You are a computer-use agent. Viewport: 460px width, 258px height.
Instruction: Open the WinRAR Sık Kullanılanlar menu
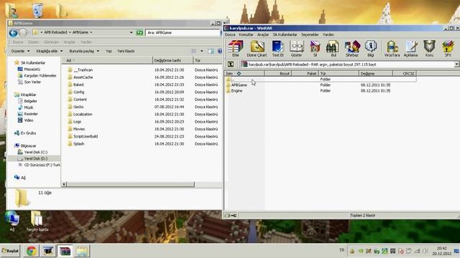[x=285, y=34]
